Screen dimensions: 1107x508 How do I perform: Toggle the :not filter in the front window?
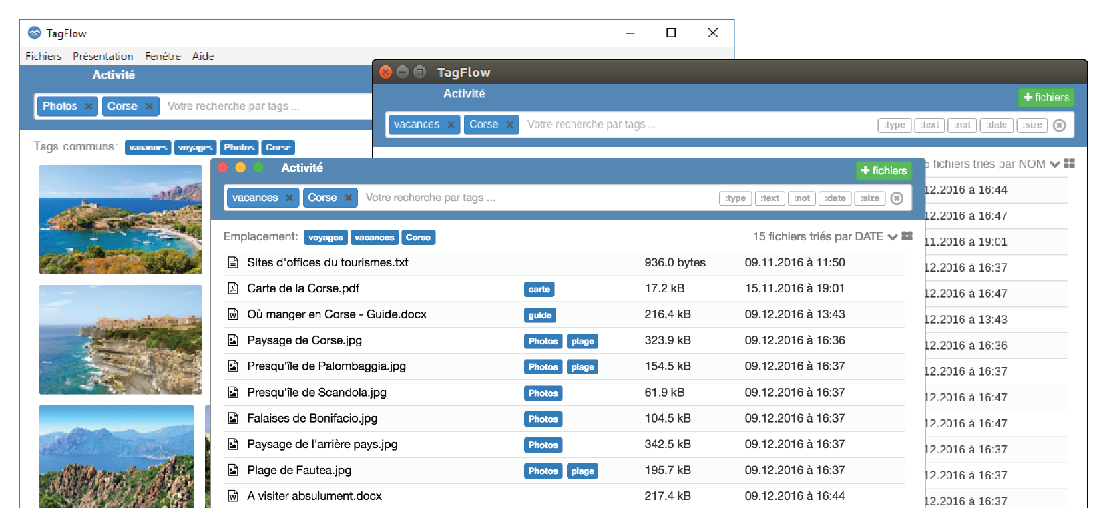pos(801,198)
